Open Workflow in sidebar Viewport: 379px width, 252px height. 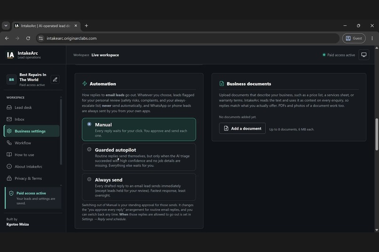pos(32,143)
